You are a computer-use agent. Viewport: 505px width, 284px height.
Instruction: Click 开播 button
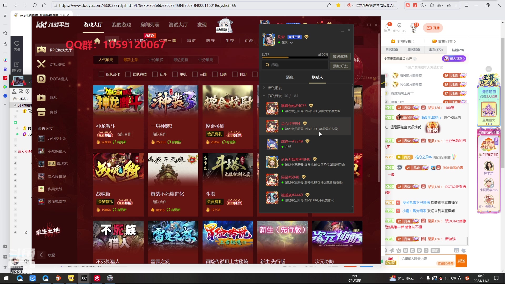(x=433, y=28)
